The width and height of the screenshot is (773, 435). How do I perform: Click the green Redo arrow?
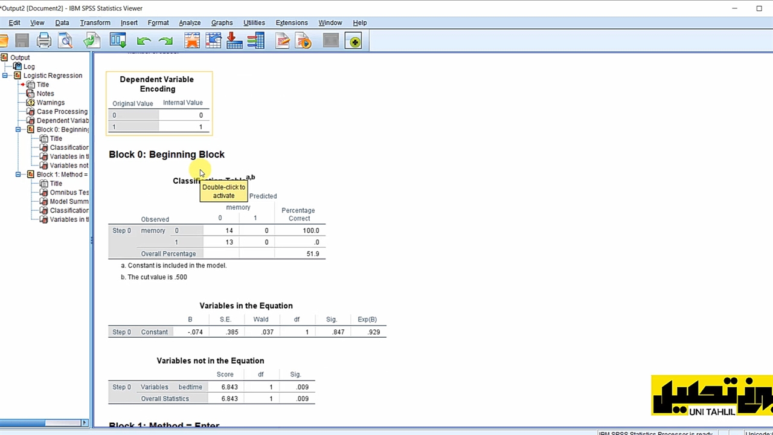[165, 41]
